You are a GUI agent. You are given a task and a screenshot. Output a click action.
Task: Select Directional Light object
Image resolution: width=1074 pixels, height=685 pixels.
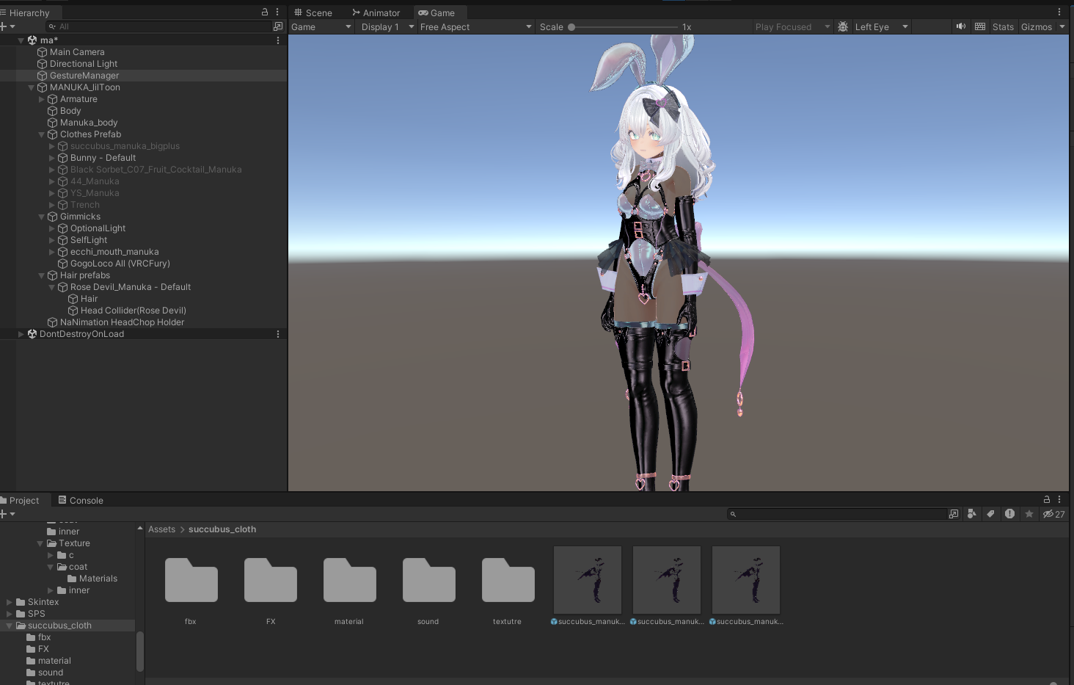(x=83, y=64)
